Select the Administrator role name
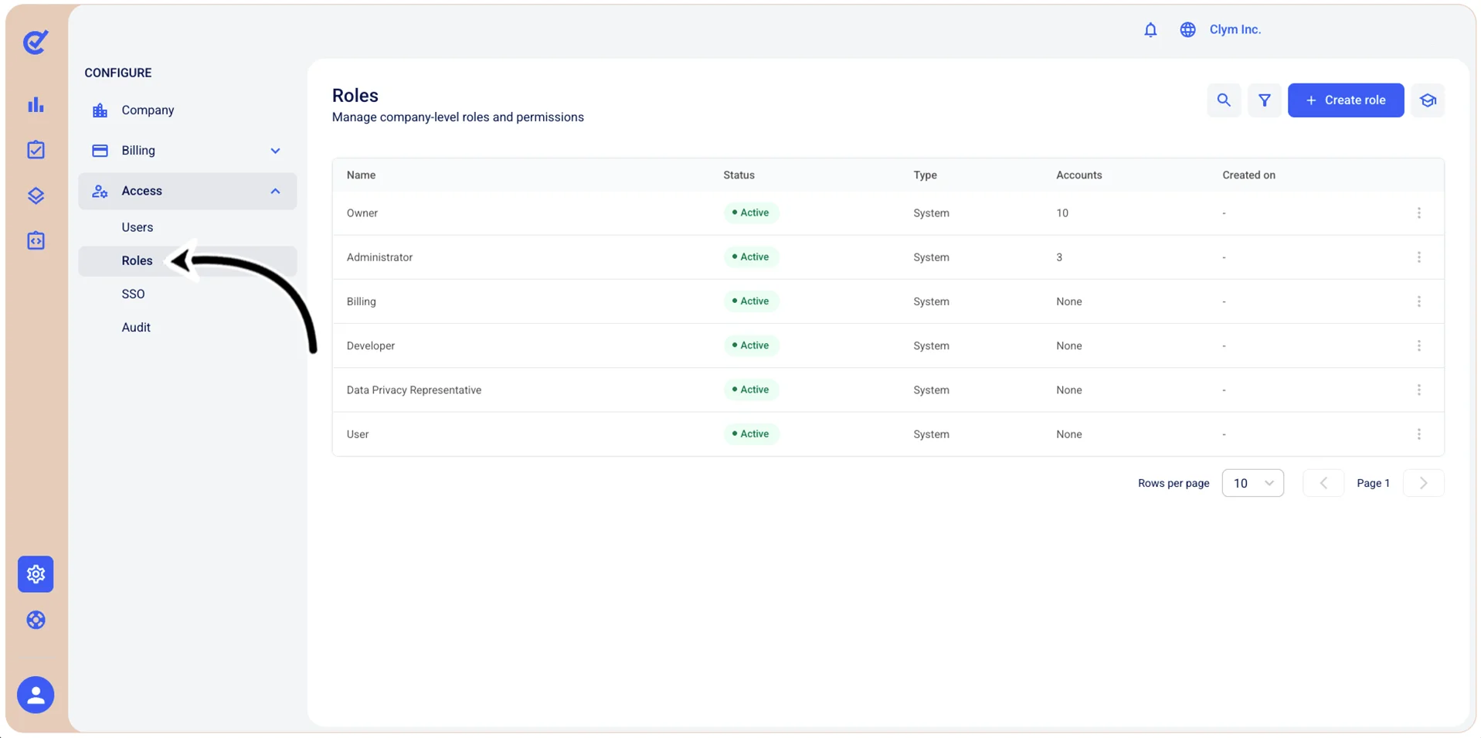Viewport: 1481px width, 738px height. (379, 257)
